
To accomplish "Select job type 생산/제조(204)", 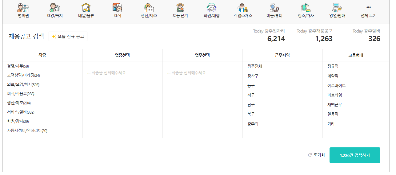I will pyautogui.click(x=19, y=103).
